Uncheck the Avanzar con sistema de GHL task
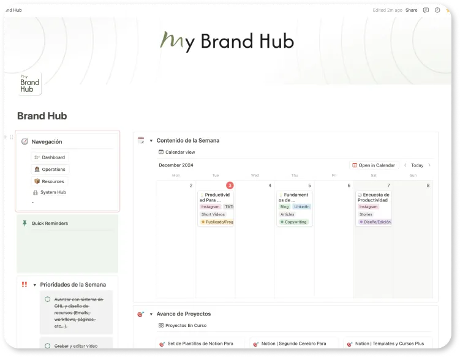 [x=48, y=299]
